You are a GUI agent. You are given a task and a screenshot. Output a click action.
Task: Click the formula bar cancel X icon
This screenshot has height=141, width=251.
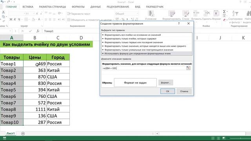coord(23,31)
